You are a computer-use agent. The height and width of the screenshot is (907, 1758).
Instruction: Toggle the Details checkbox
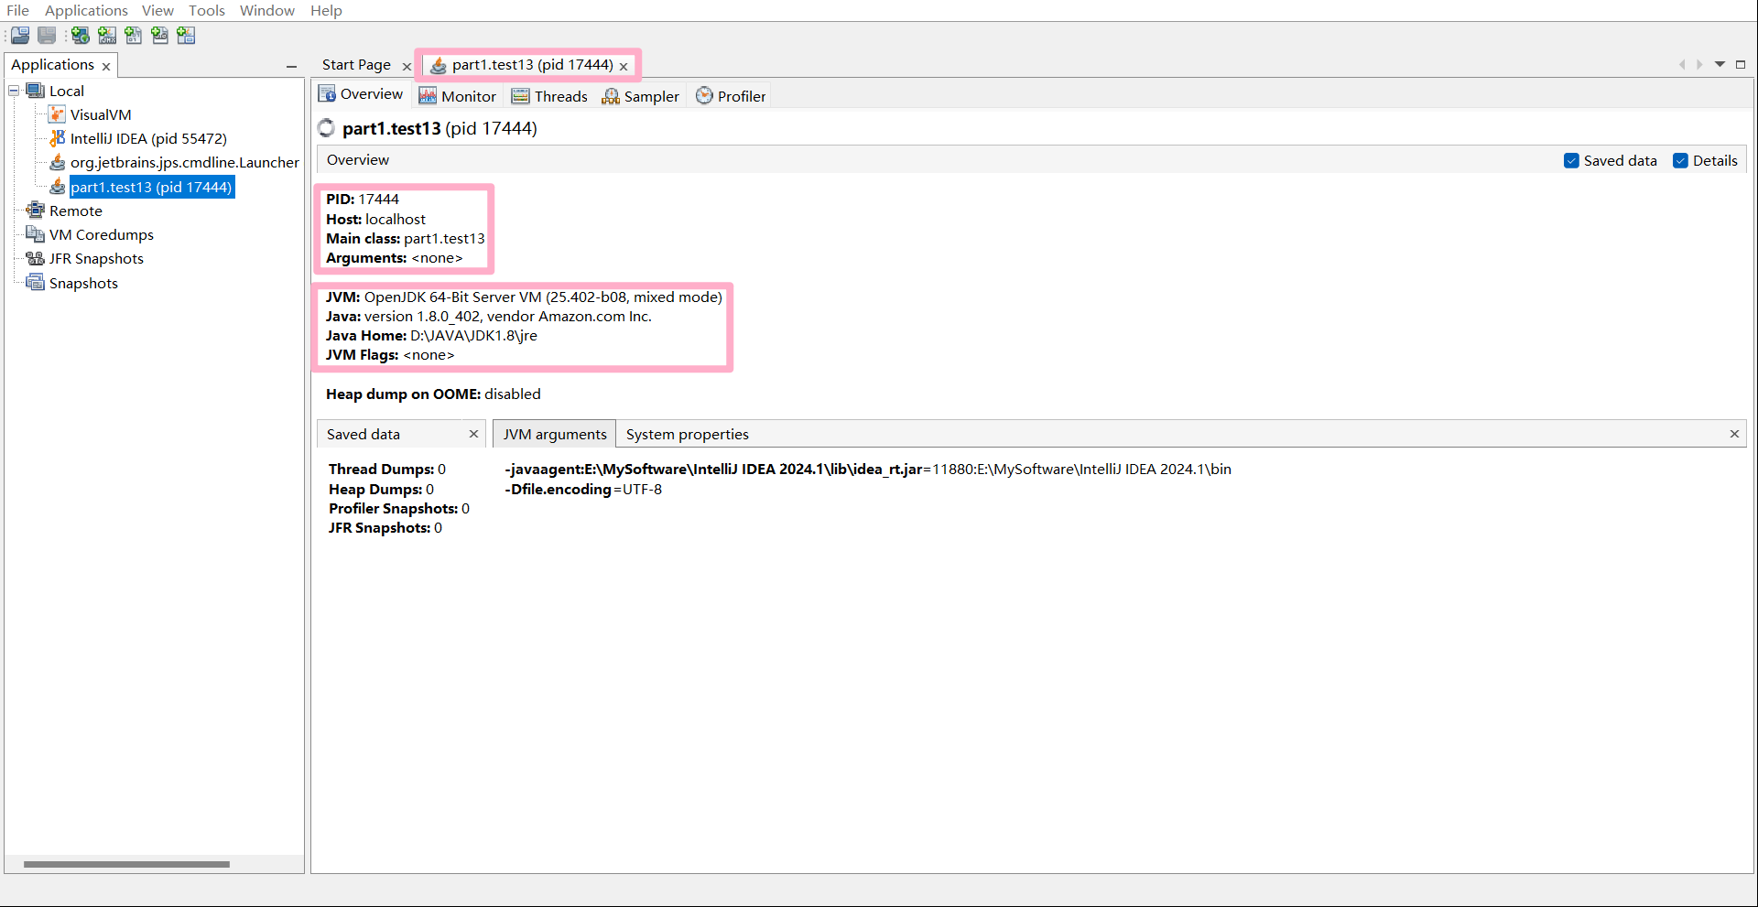(1680, 161)
